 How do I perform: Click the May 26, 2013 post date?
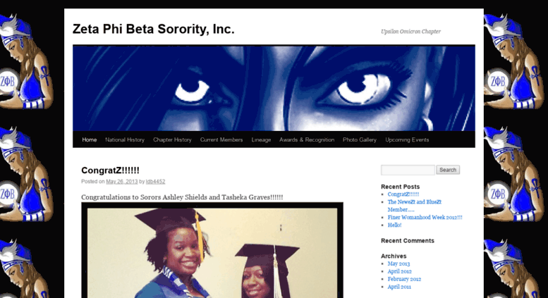tap(121, 181)
